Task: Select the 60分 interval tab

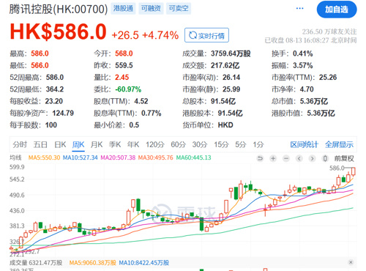Action: [178, 144]
